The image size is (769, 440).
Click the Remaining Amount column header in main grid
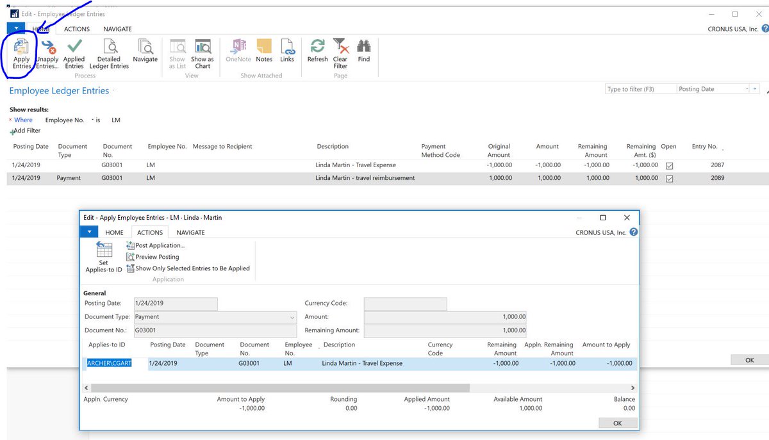592,151
